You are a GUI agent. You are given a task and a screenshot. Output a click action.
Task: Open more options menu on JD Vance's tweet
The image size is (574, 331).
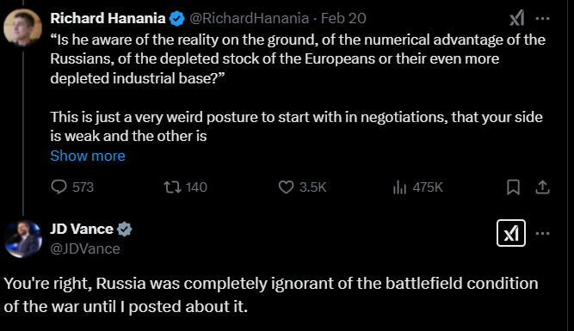(542, 233)
